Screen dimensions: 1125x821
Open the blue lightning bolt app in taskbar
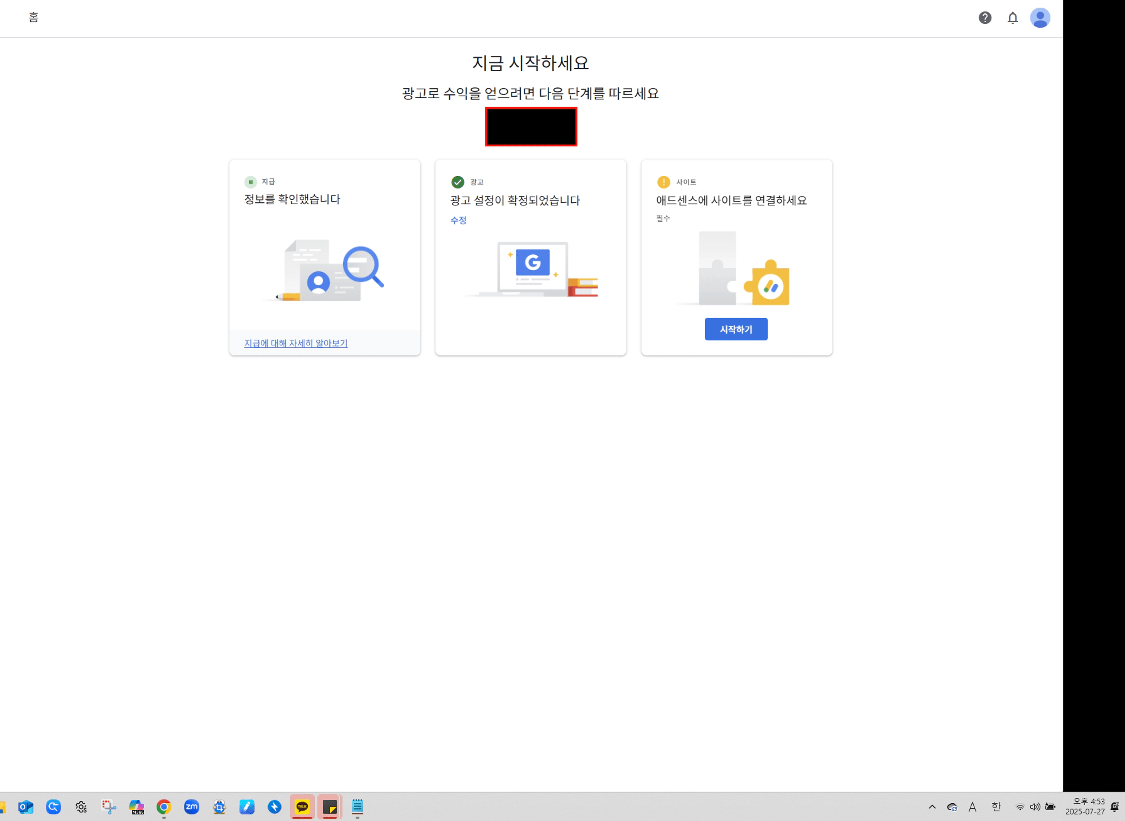(275, 807)
